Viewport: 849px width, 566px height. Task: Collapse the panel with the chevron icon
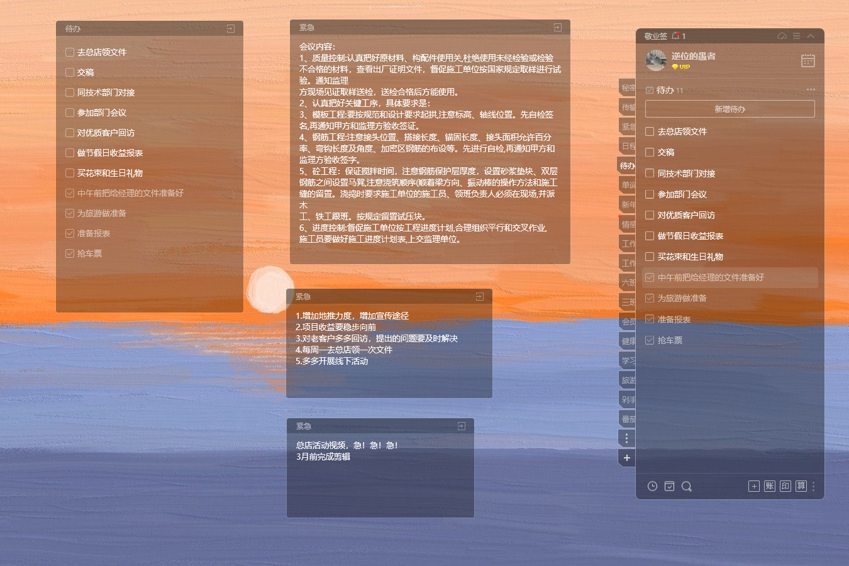pyautogui.click(x=811, y=36)
